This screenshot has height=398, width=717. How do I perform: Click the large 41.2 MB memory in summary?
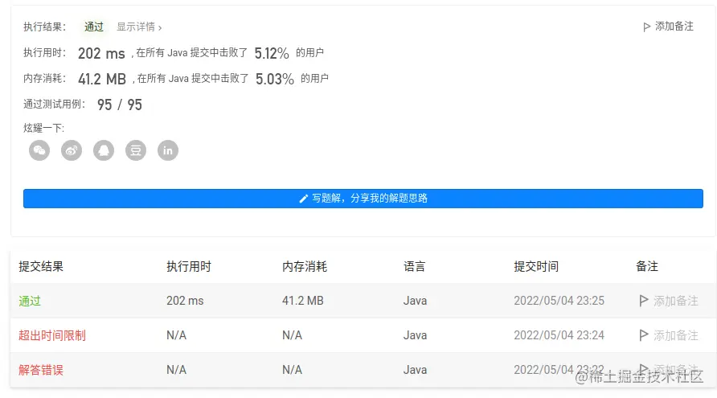[x=102, y=79]
